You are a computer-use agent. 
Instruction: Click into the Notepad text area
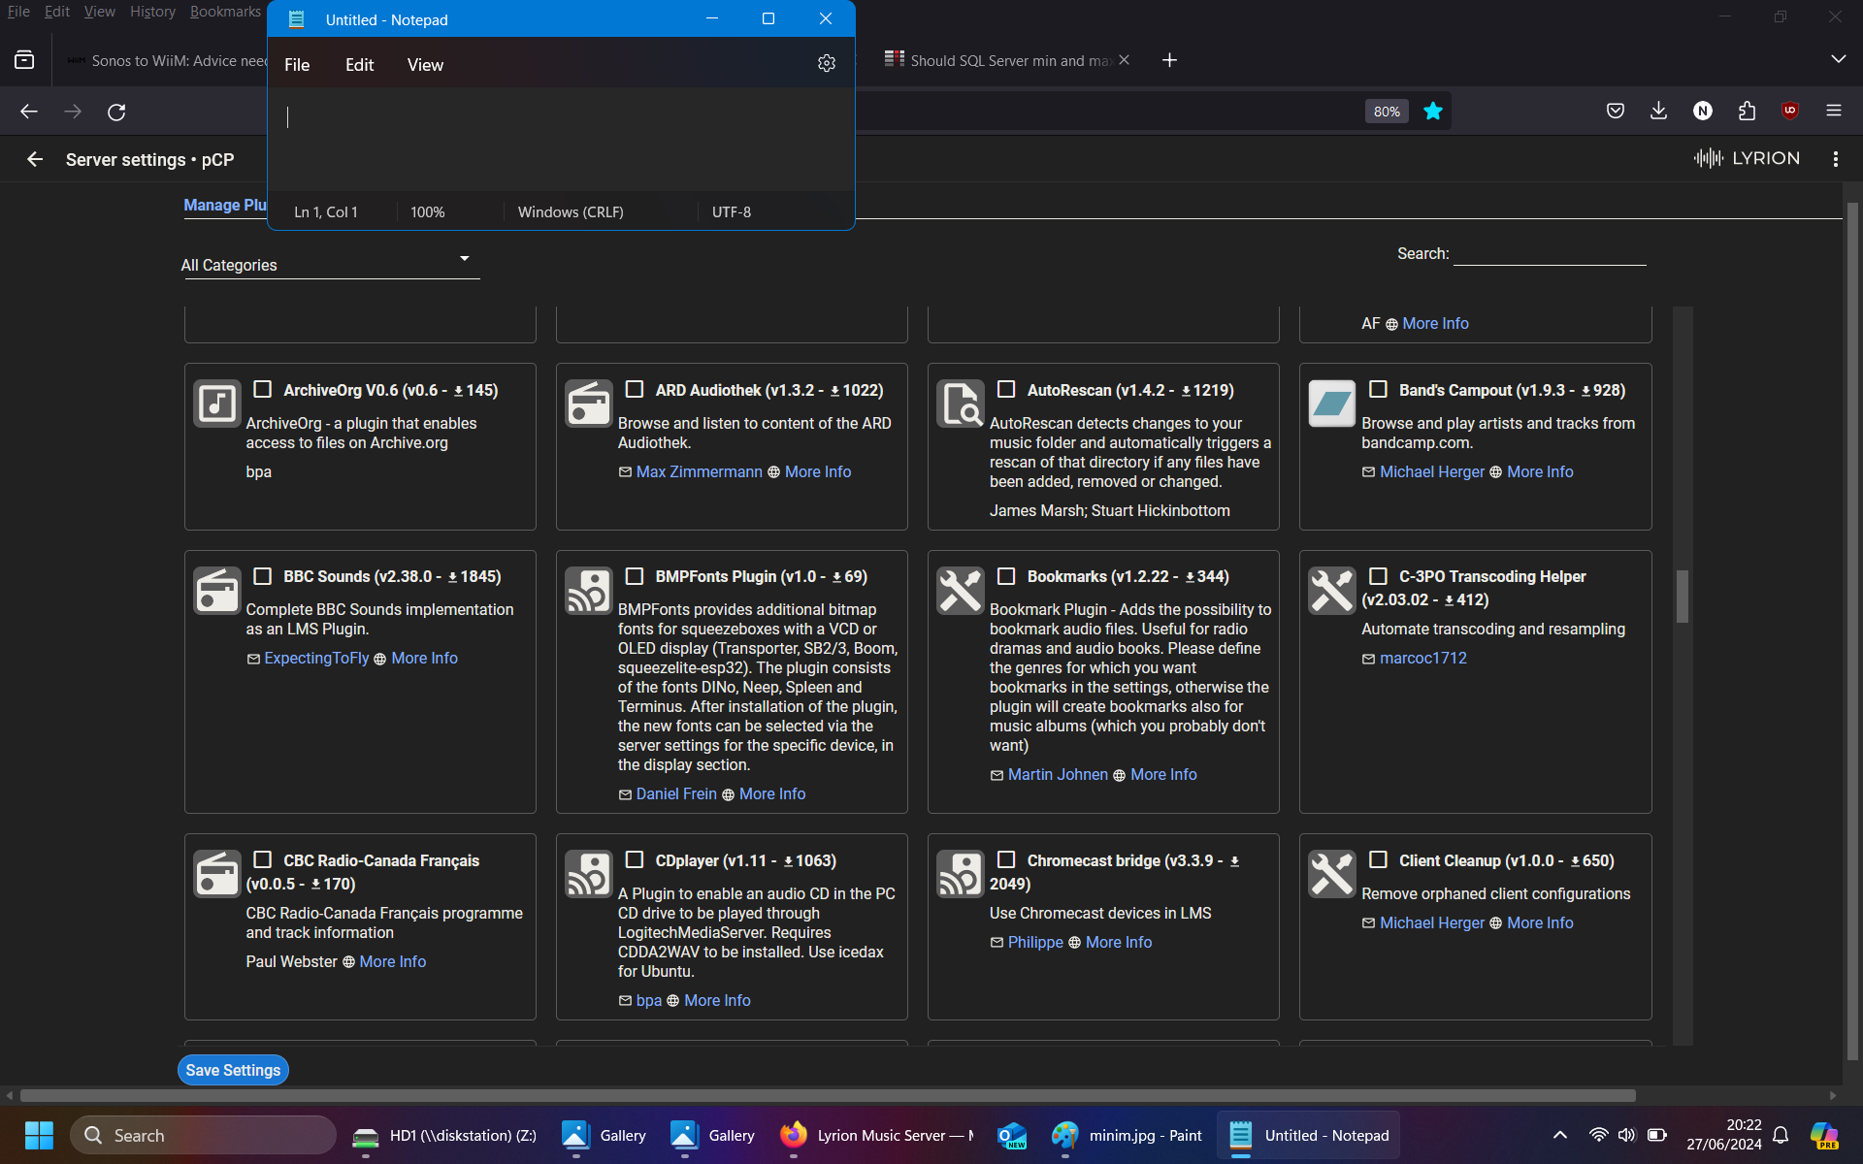(x=561, y=139)
